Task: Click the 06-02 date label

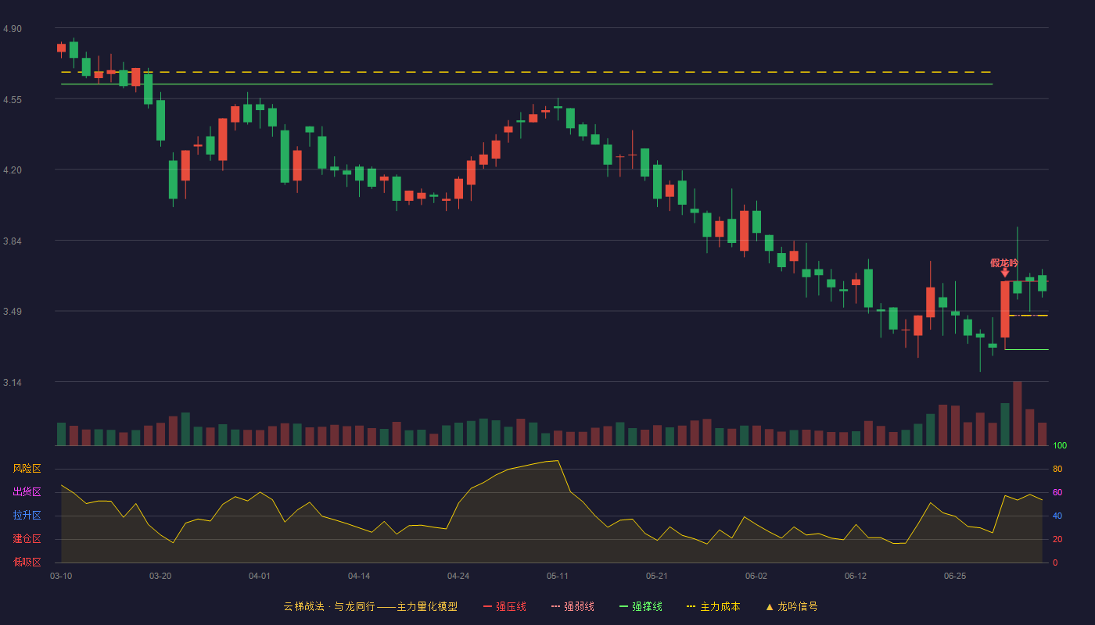Action: pyautogui.click(x=756, y=576)
